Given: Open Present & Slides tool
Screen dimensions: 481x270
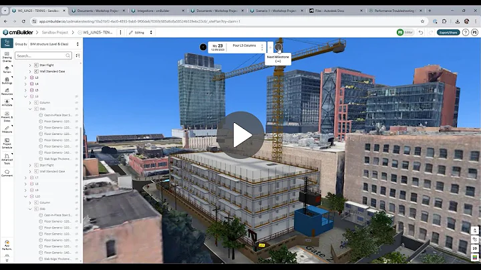Looking at the screenshot, I should (x=7, y=116).
